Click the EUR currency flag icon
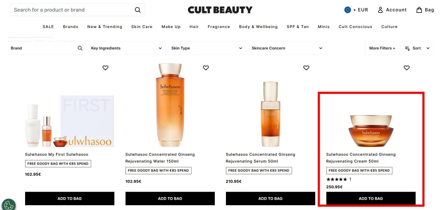443x210 pixels. (347, 10)
